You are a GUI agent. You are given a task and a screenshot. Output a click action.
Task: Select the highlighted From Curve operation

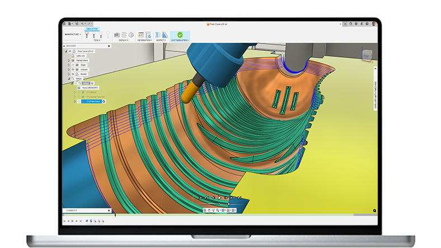(91, 102)
